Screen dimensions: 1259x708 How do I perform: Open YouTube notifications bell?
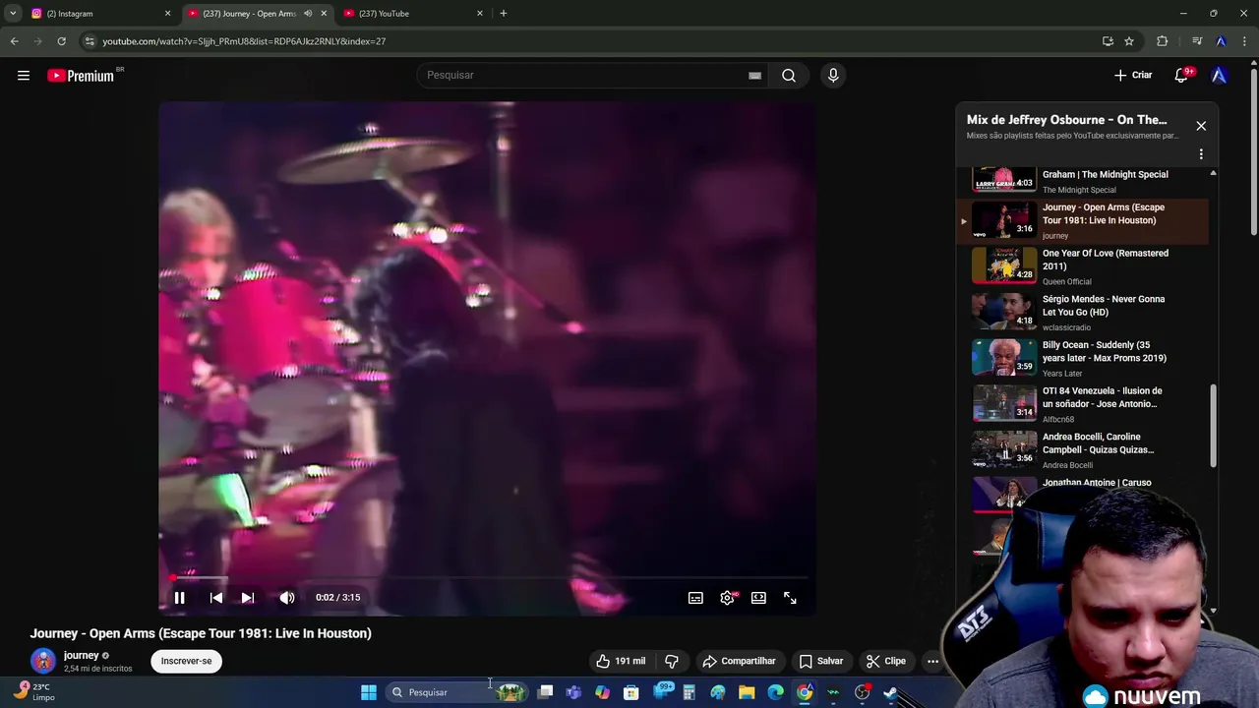[1182, 75]
